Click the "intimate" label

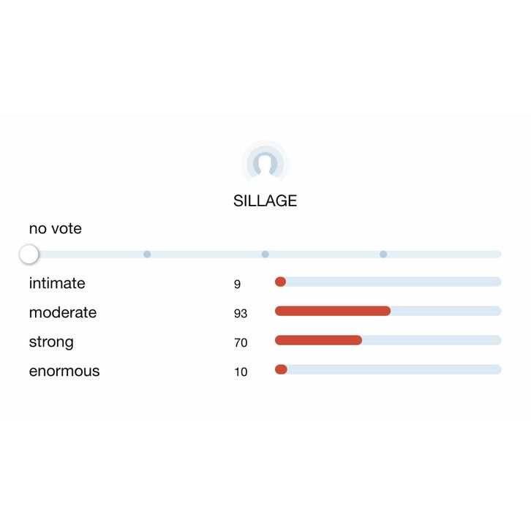(57, 283)
